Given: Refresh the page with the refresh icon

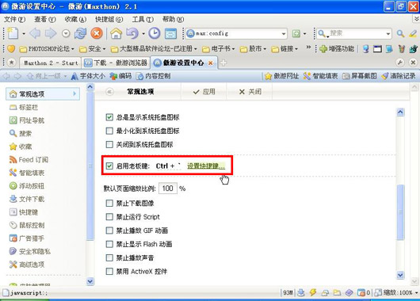Looking at the screenshot, I should pyautogui.click(x=80, y=33).
